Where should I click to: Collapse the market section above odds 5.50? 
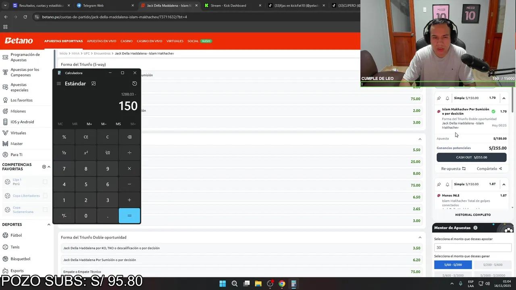tap(420, 139)
